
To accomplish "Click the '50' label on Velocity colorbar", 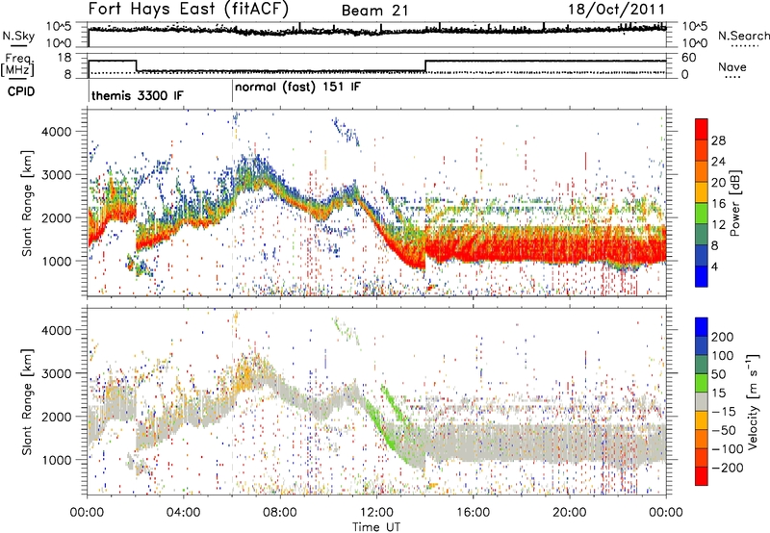I will coord(718,374).
